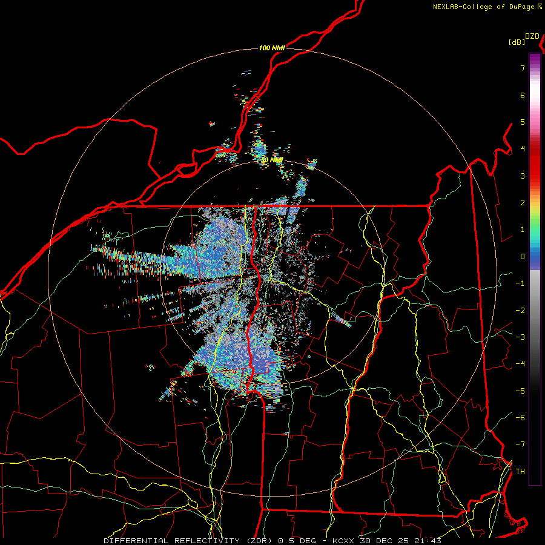Click the 21:43 timestamp at bottom
The width and height of the screenshot is (545, 545).
[x=429, y=541]
